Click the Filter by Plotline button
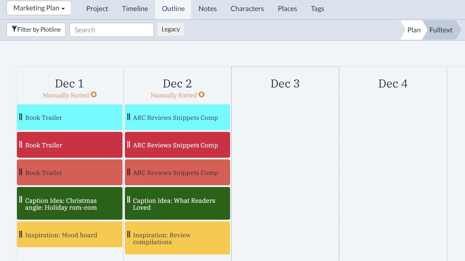The image size is (465, 261). tap(36, 29)
